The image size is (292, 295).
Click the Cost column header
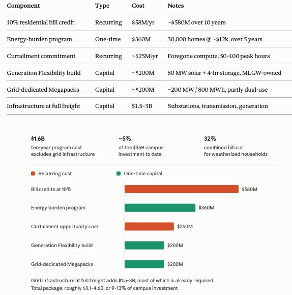click(138, 6)
